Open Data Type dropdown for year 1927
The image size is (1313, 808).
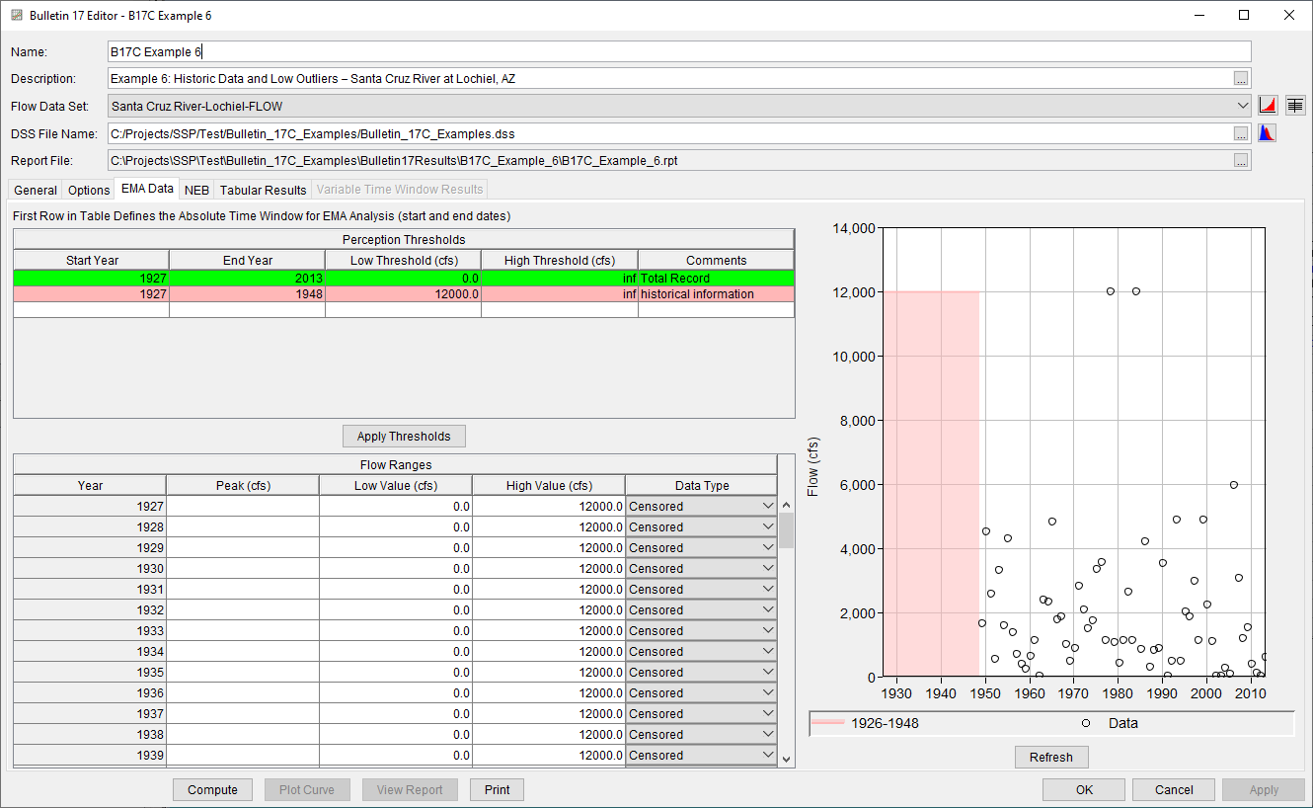[768, 506]
